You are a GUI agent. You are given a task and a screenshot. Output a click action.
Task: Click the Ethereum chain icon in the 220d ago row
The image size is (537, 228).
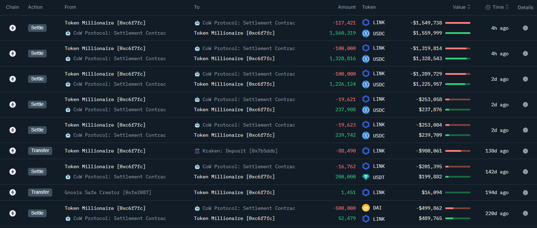tap(13, 213)
